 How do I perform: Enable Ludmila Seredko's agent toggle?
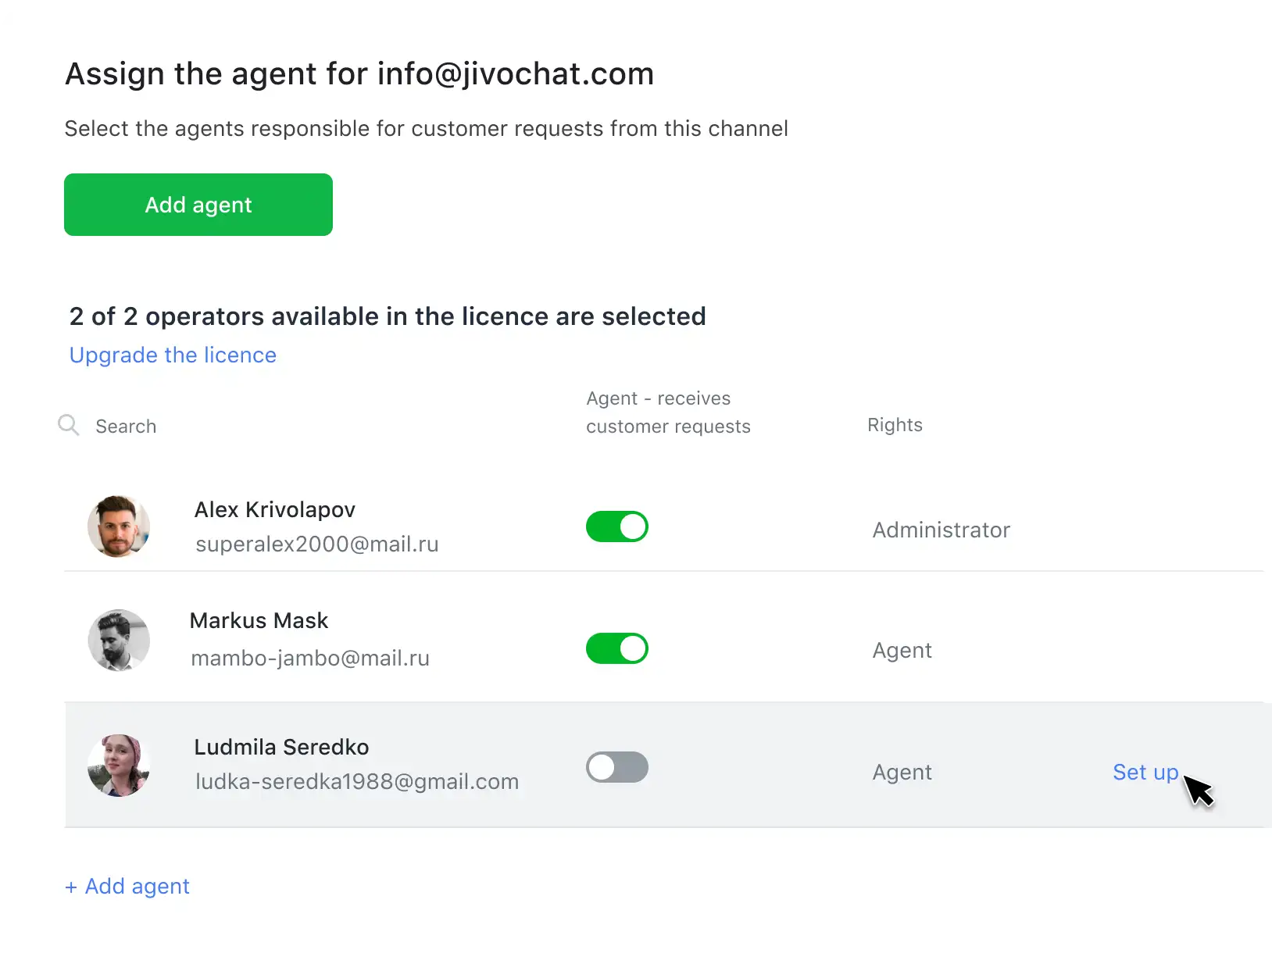pos(617,767)
